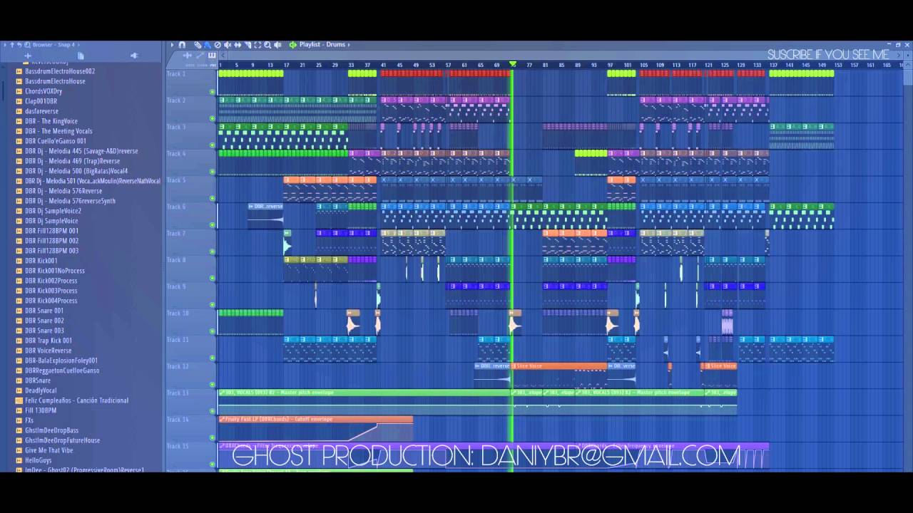
Task: Select the Slice tool
Action: (x=248, y=45)
